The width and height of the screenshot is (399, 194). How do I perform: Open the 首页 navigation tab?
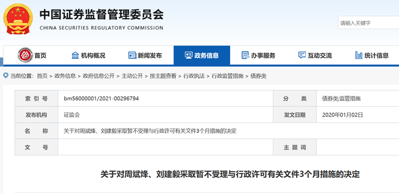tap(32, 55)
